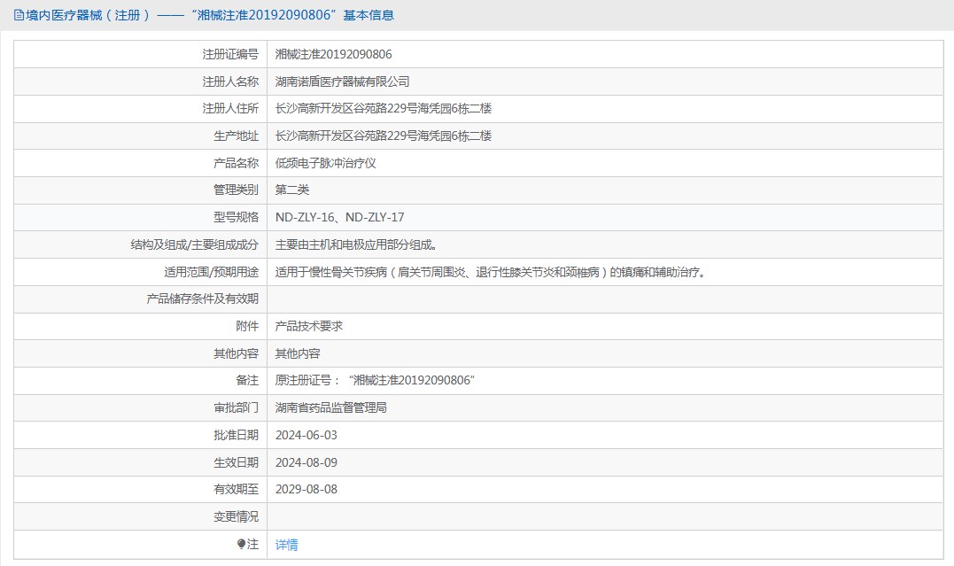Click the 注册人住所 label

230,108
